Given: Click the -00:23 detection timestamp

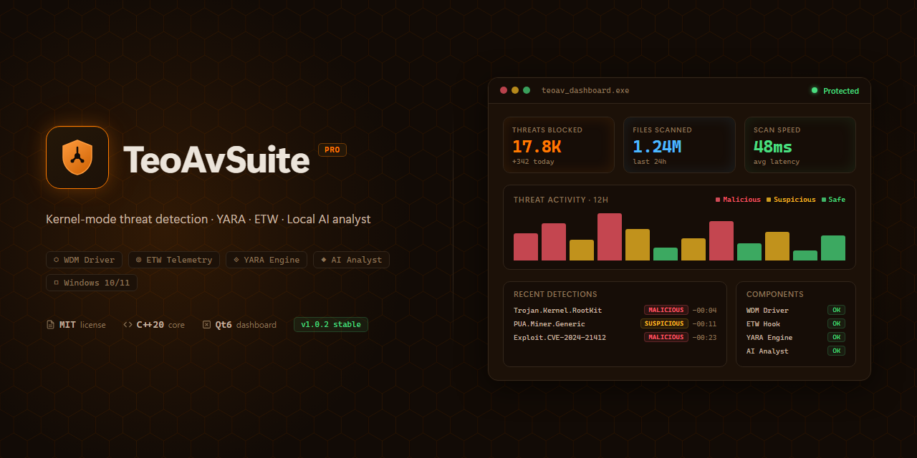Looking at the screenshot, I should (x=704, y=337).
